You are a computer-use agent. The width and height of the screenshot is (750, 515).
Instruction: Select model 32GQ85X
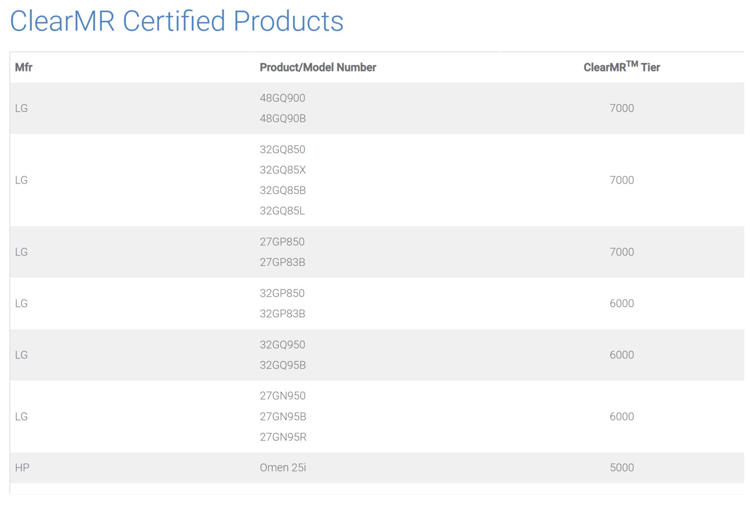(283, 170)
